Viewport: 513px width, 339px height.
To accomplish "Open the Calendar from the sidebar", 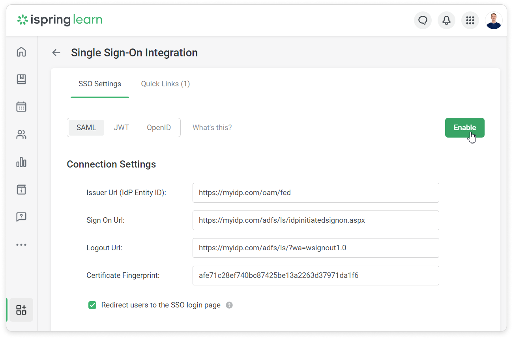I will 21,106.
